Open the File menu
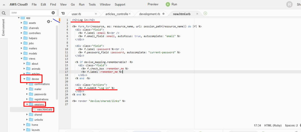Screen dimensions: 301x132 tap(34, 5)
